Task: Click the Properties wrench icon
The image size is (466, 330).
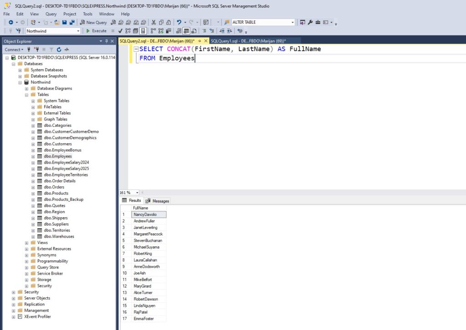Action: (x=310, y=22)
